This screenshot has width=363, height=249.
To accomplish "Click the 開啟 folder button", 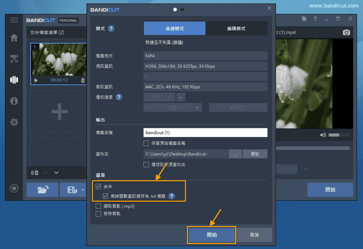I will 255,154.
